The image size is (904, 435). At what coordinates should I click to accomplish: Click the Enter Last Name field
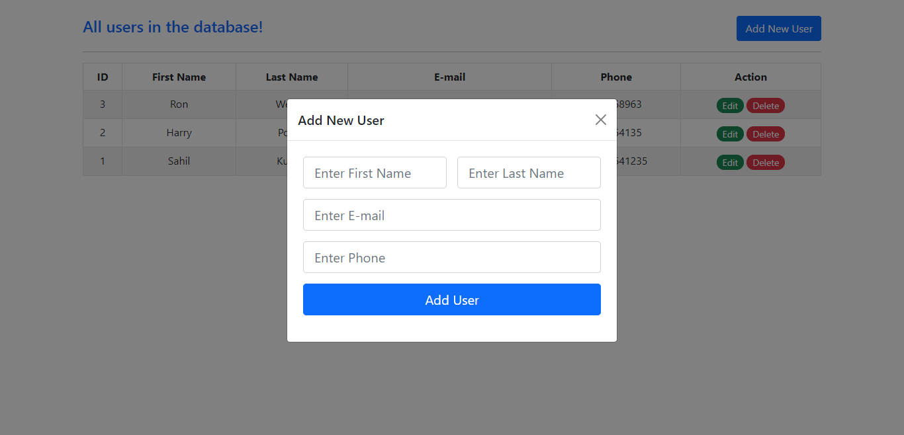point(529,173)
